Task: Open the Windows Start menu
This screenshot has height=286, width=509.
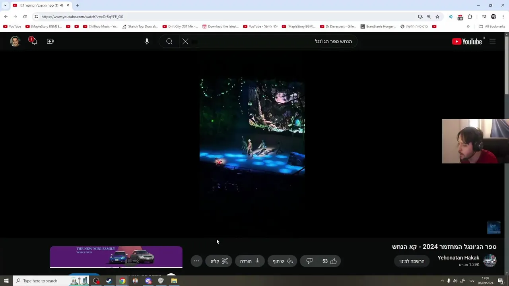Action: click(x=6, y=281)
